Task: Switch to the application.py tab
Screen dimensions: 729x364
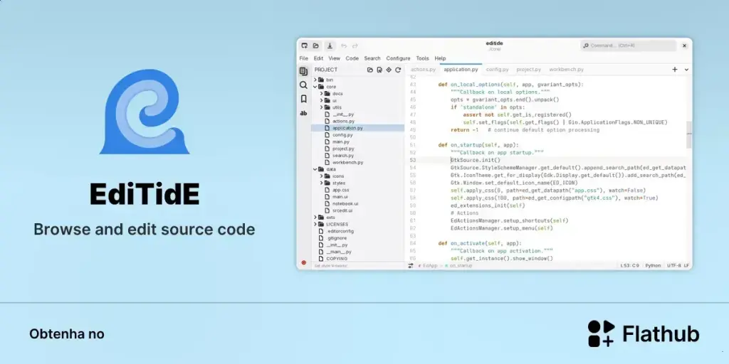Action: point(461,70)
